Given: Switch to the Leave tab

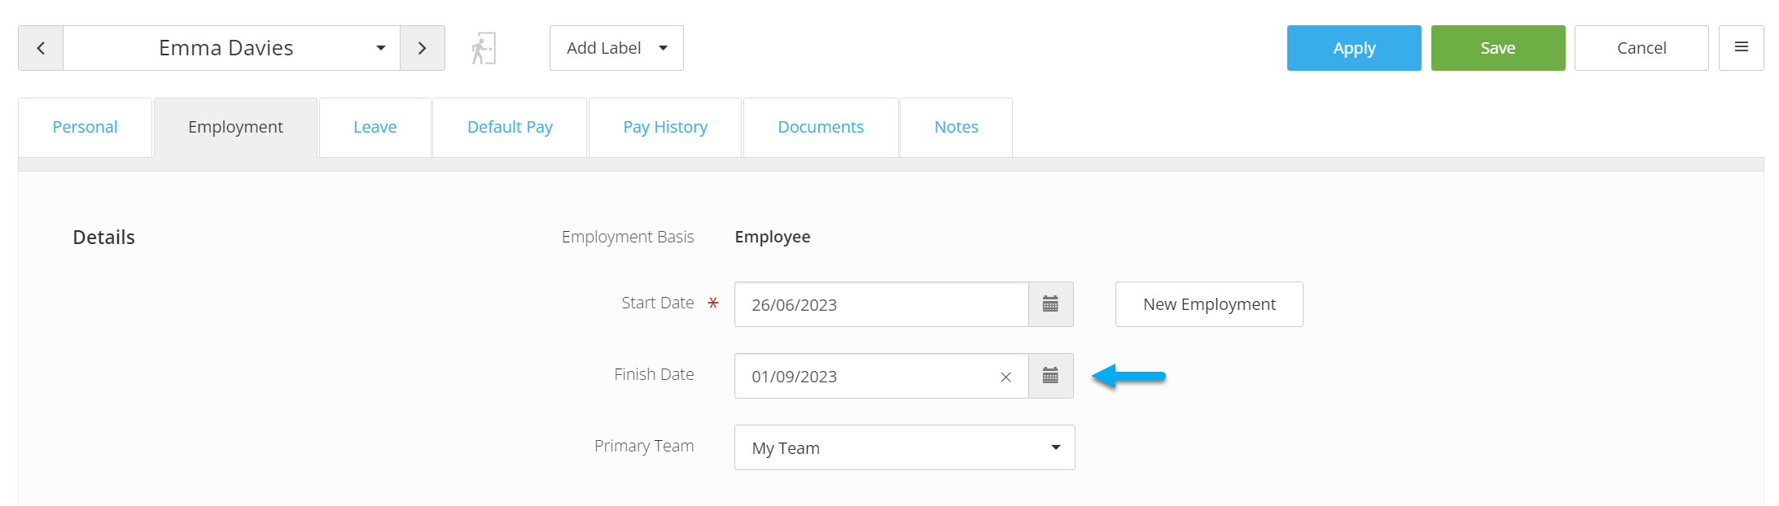Looking at the screenshot, I should pyautogui.click(x=375, y=127).
